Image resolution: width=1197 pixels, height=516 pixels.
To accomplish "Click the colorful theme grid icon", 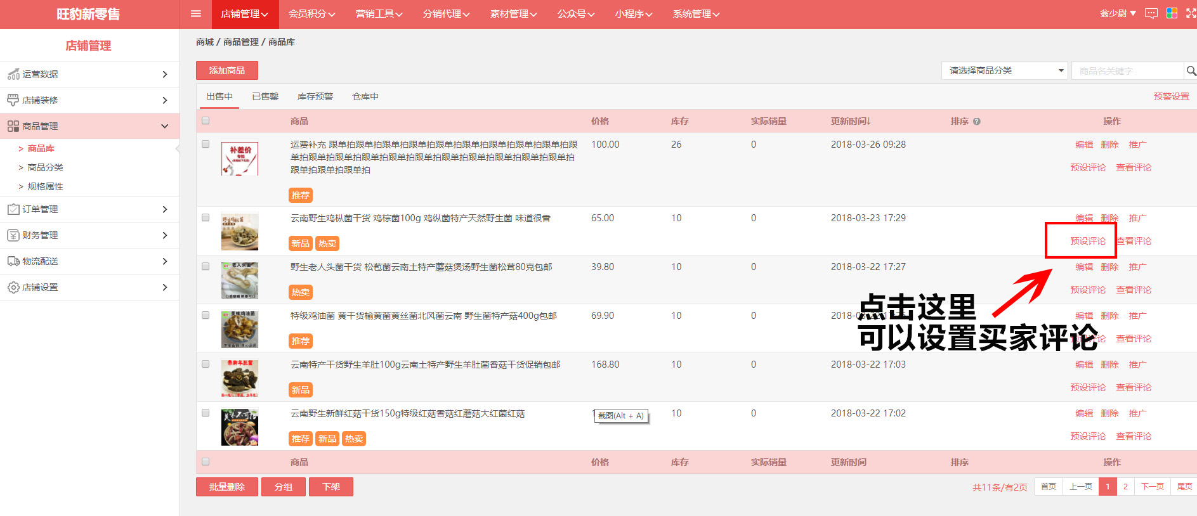I will coord(1172,13).
